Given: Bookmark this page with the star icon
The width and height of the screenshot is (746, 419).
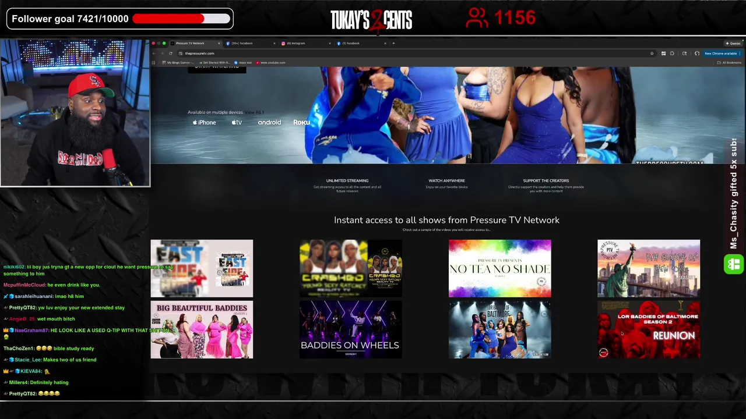Looking at the screenshot, I should coord(652,54).
